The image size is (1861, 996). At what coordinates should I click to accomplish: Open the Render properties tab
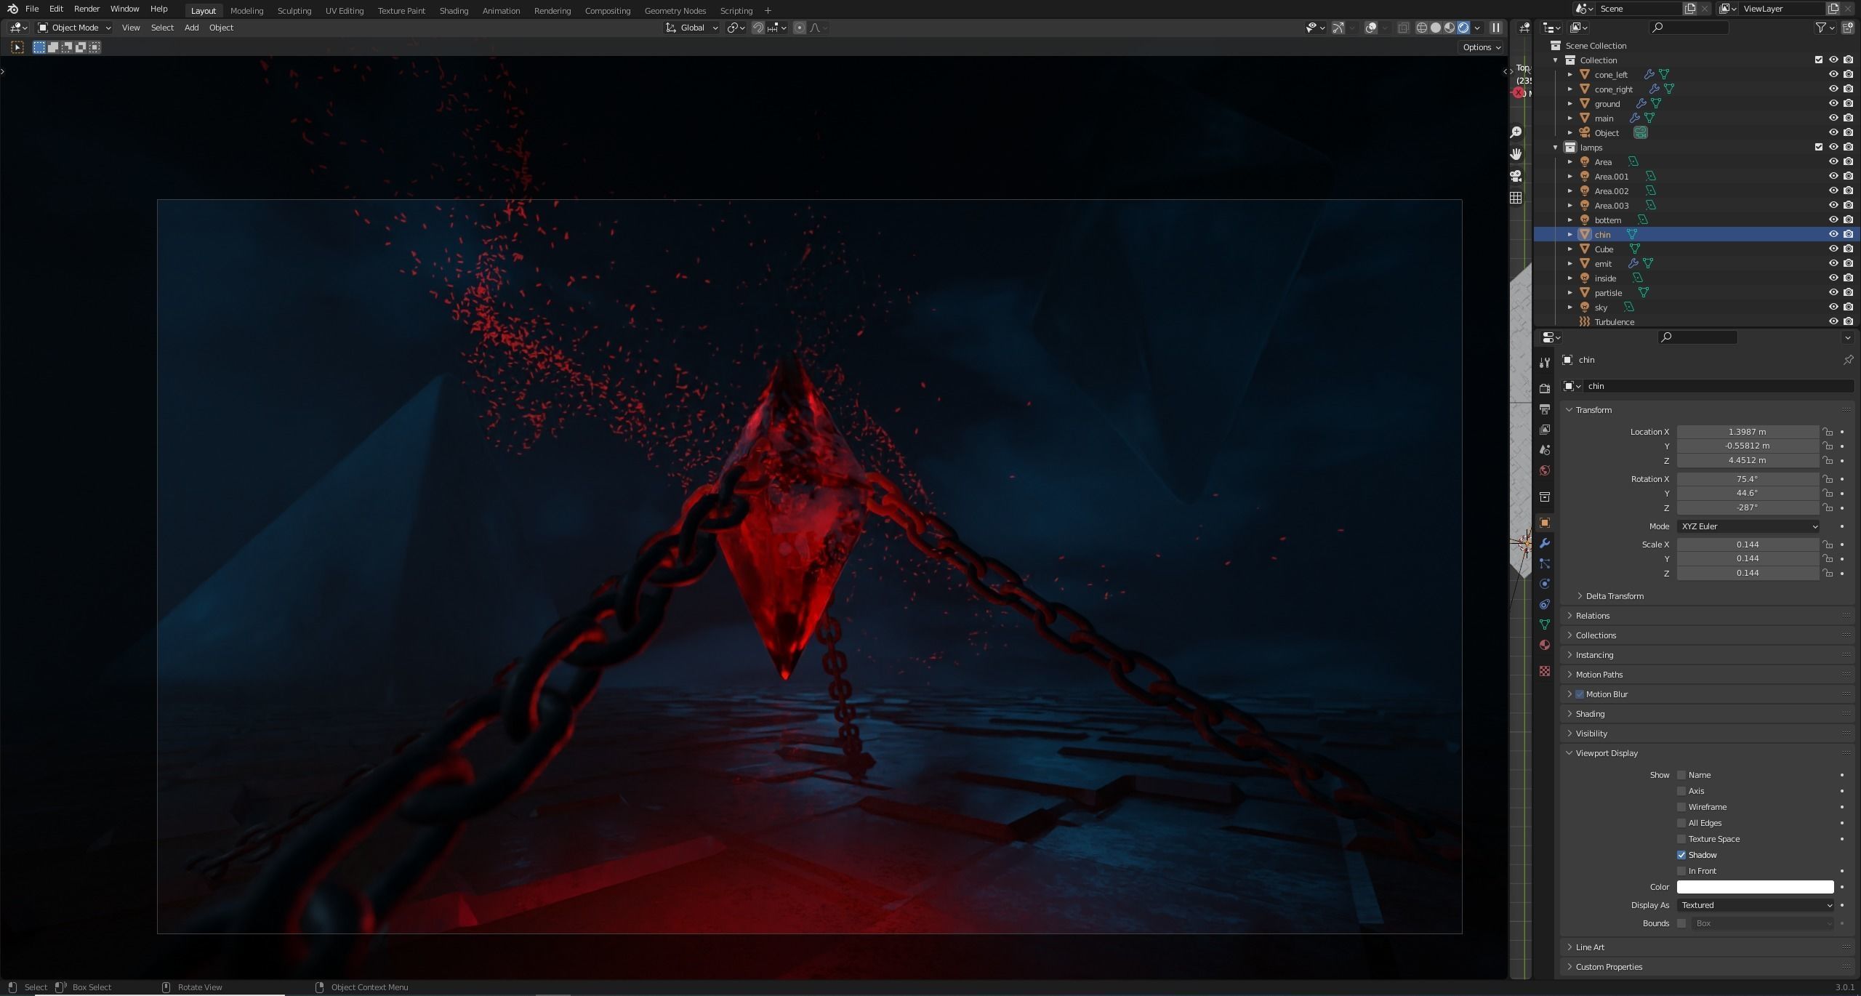click(1545, 389)
